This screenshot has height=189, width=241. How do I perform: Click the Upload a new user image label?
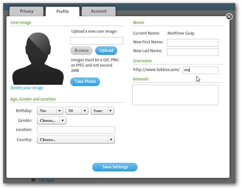pyautogui.click(x=94, y=31)
